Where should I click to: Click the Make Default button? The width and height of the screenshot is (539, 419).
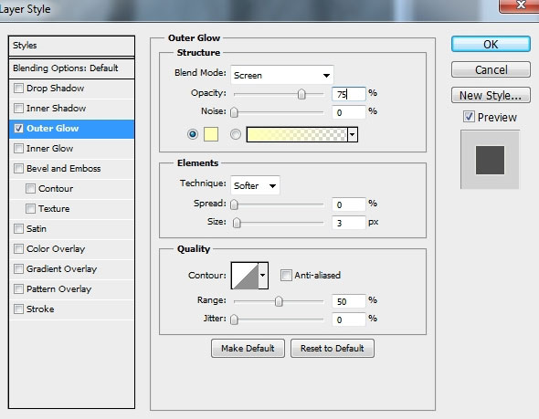coord(248,348)
